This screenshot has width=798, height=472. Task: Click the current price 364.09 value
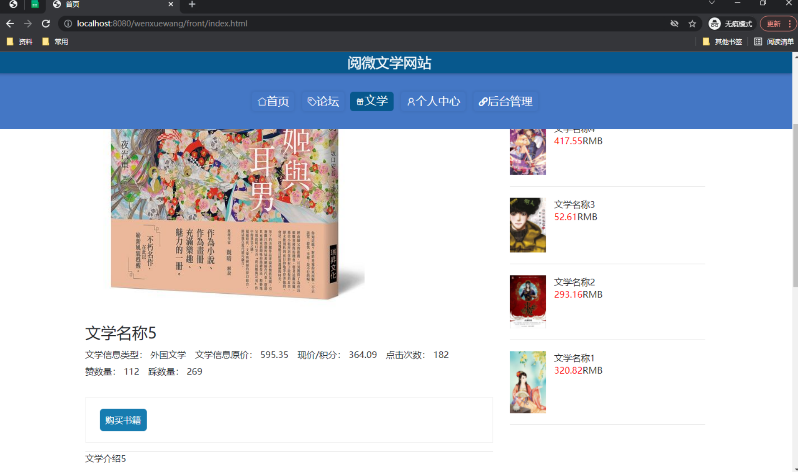tap(362, 355)
